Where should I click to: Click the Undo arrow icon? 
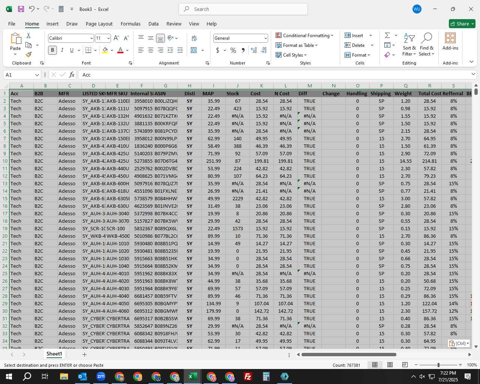(x=32, y=9)
